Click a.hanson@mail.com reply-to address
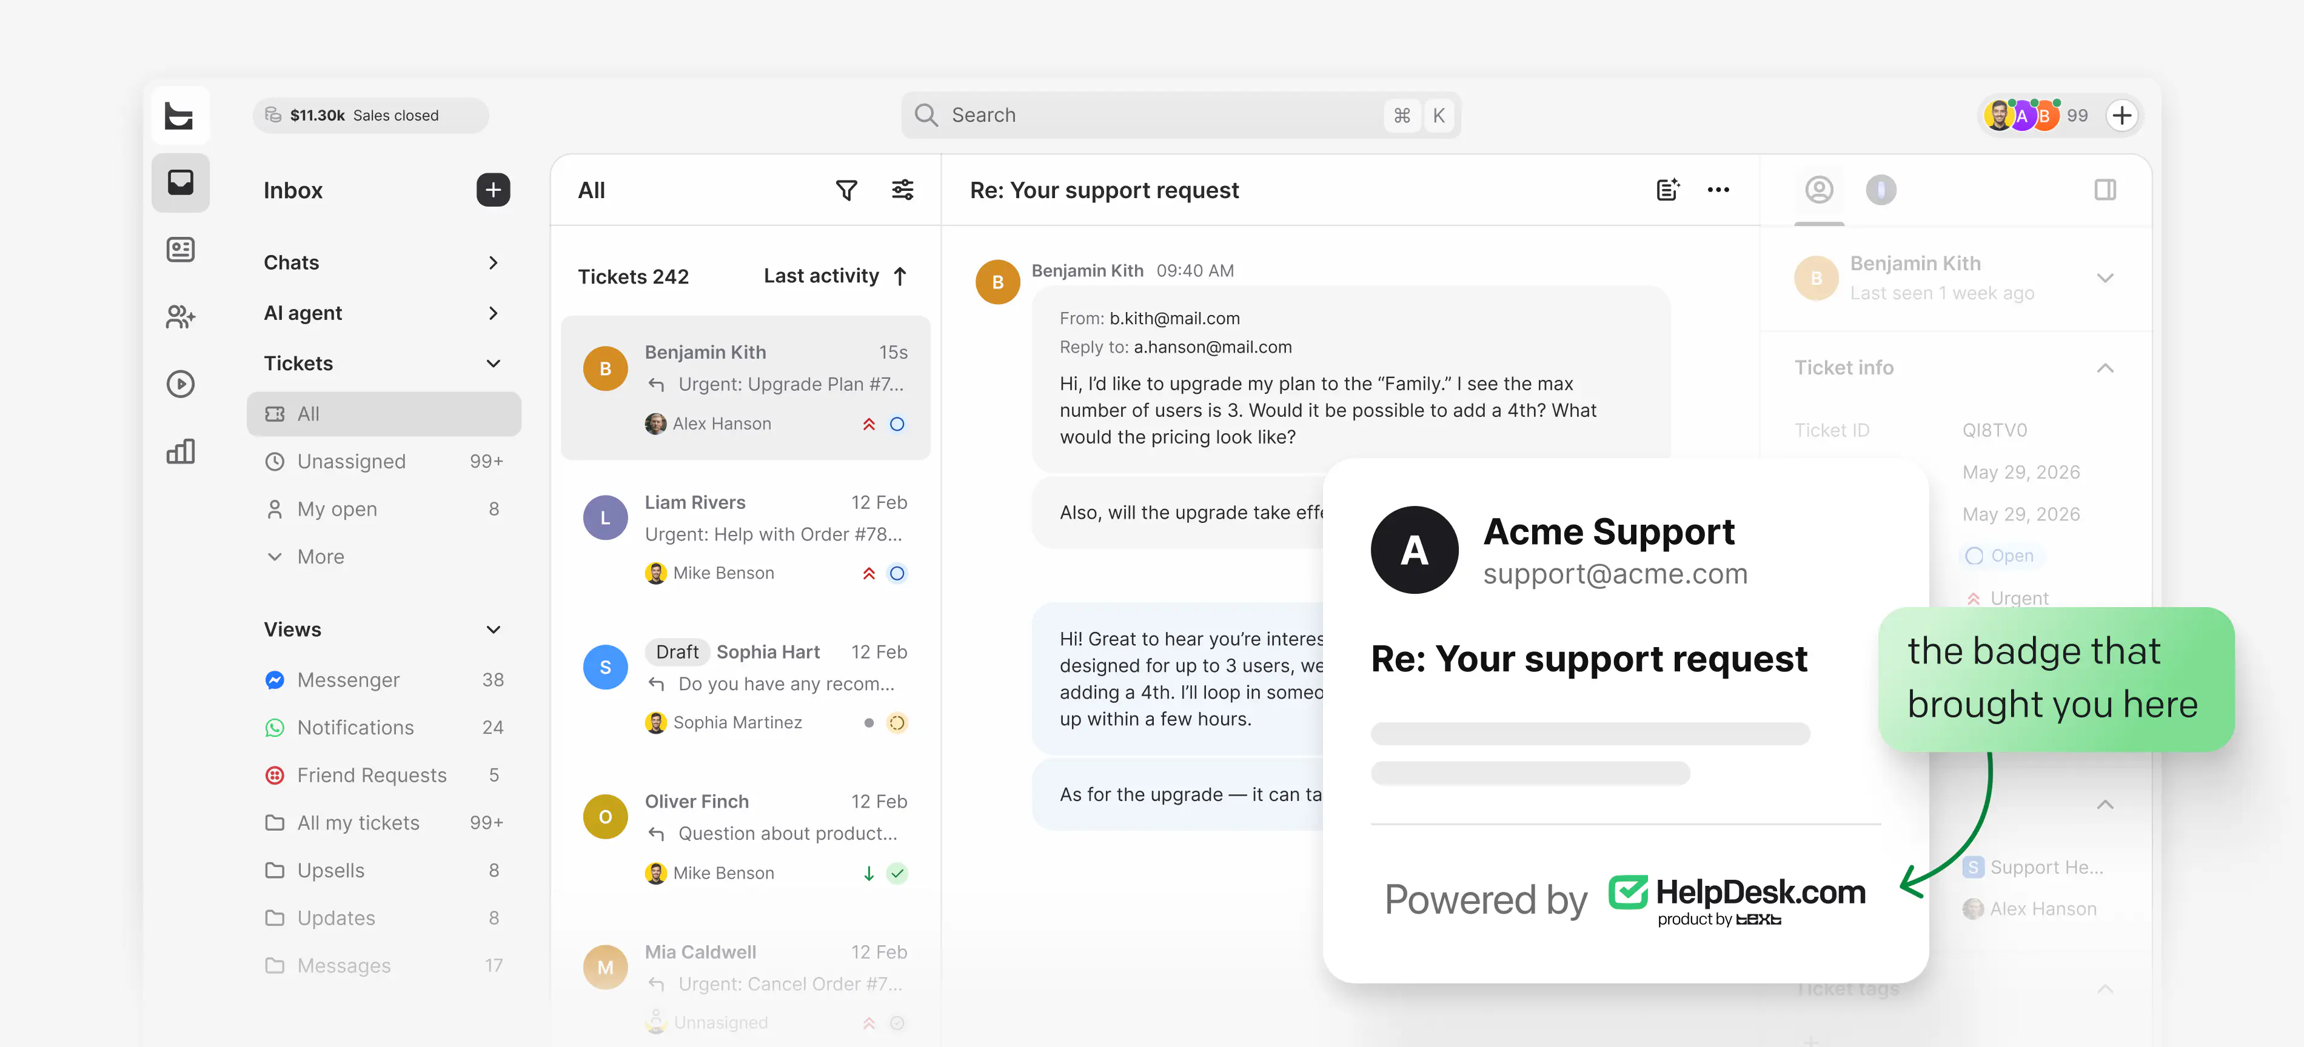Screen dimensions: 2304x1047 coord(1212,347)
